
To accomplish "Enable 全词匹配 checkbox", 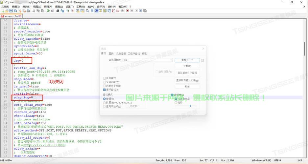I will click(x=104, y=82).
